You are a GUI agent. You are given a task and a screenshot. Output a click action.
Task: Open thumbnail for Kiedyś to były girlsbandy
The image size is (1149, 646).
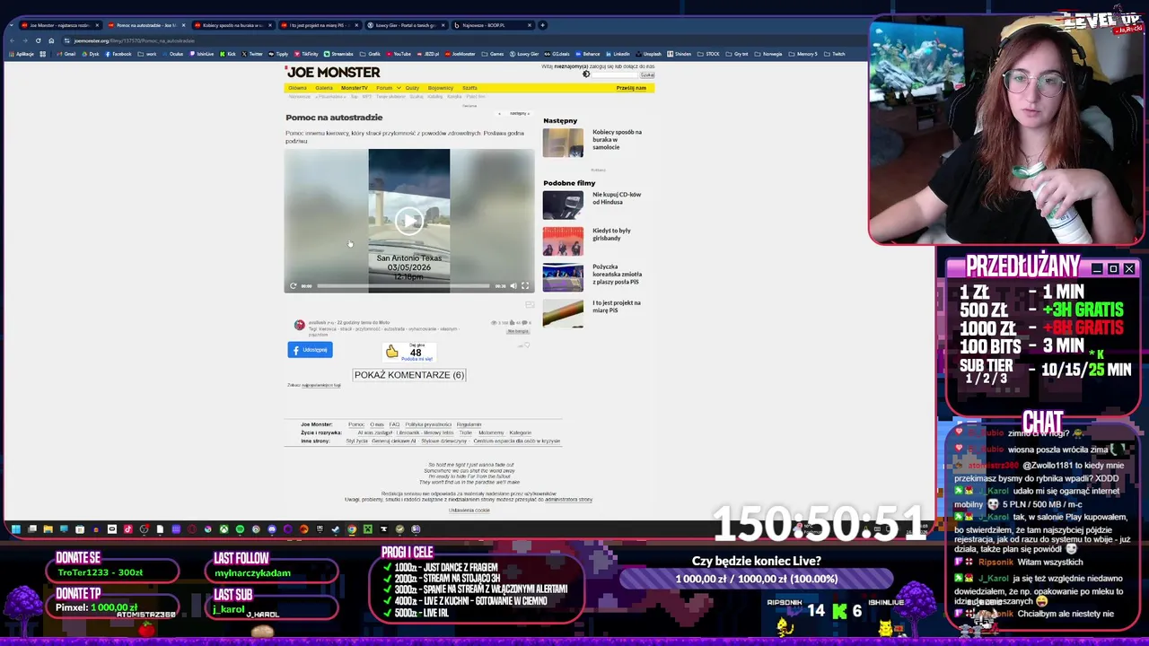563,241
